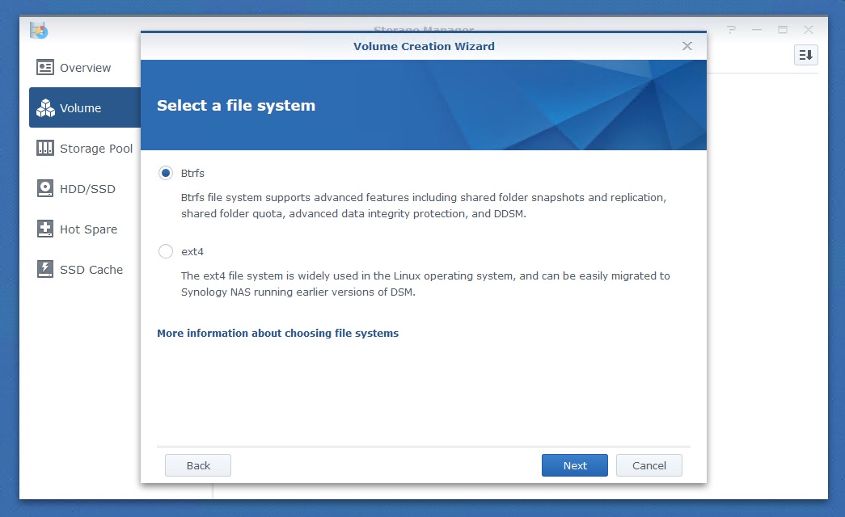Close the Storage Manager window
845x517 pixels.
pos(809,30)
